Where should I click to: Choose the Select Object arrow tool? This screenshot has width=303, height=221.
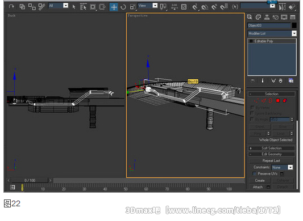[74, 7]
